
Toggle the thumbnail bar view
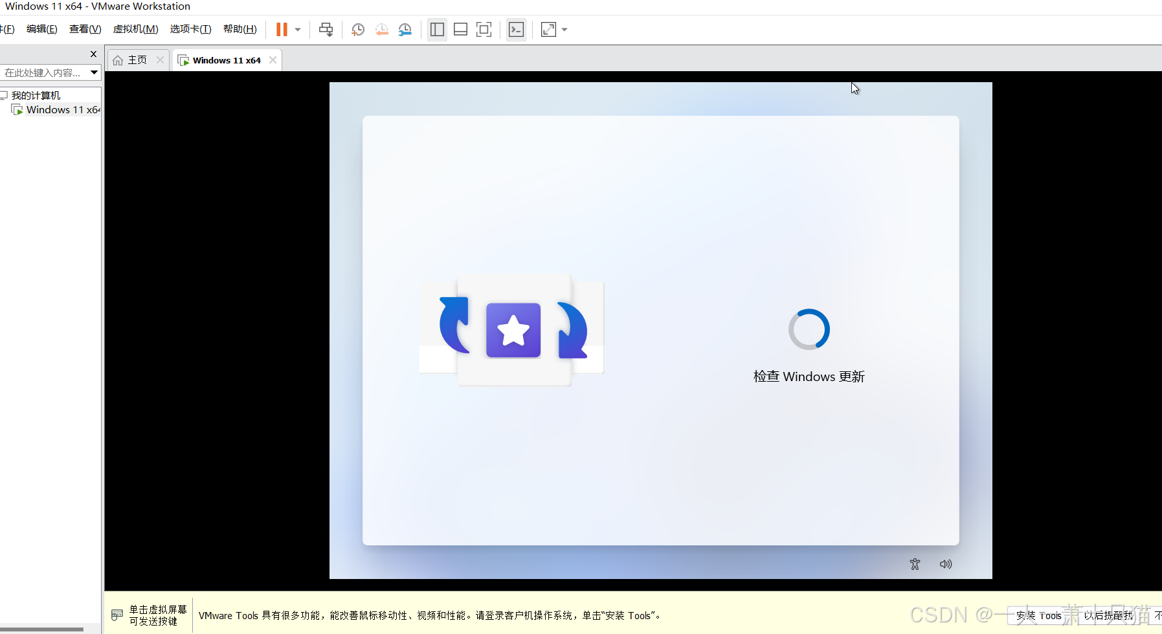[x=460, y=29]
